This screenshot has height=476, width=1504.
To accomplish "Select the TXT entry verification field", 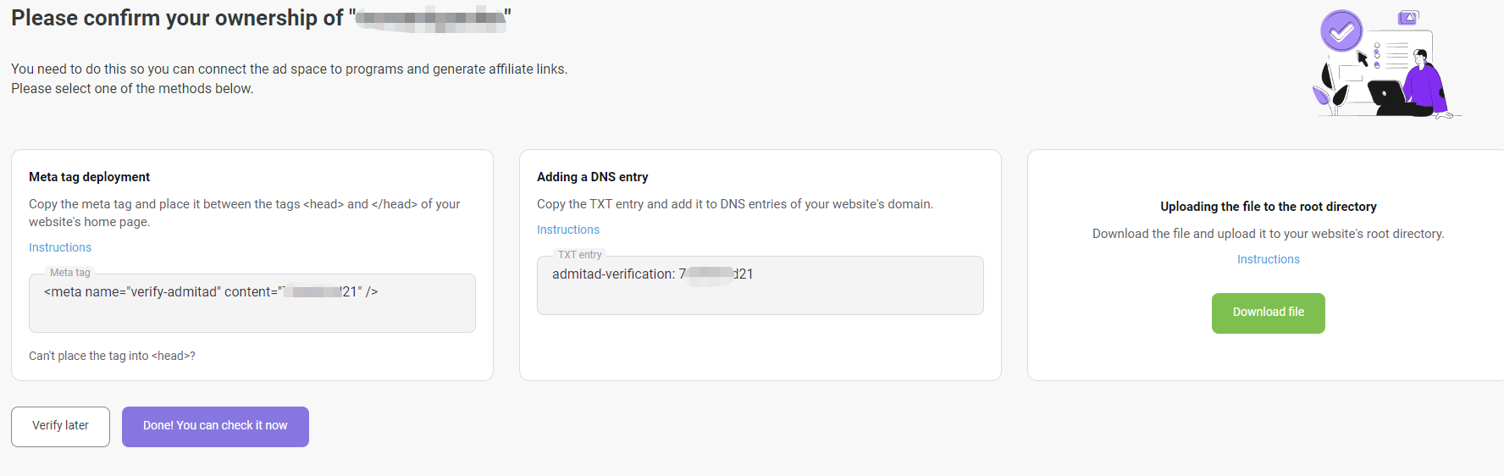I will pyautogui.click(x=760, y=285).
